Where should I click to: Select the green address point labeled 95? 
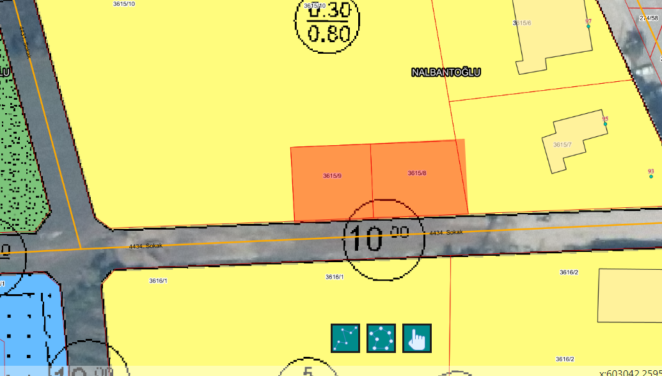pyautogui.click(x=605, y=124)
